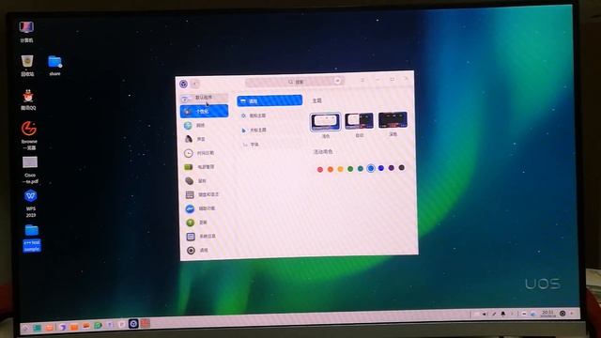Open Sound settings with the speaker icon

point(188,139)
